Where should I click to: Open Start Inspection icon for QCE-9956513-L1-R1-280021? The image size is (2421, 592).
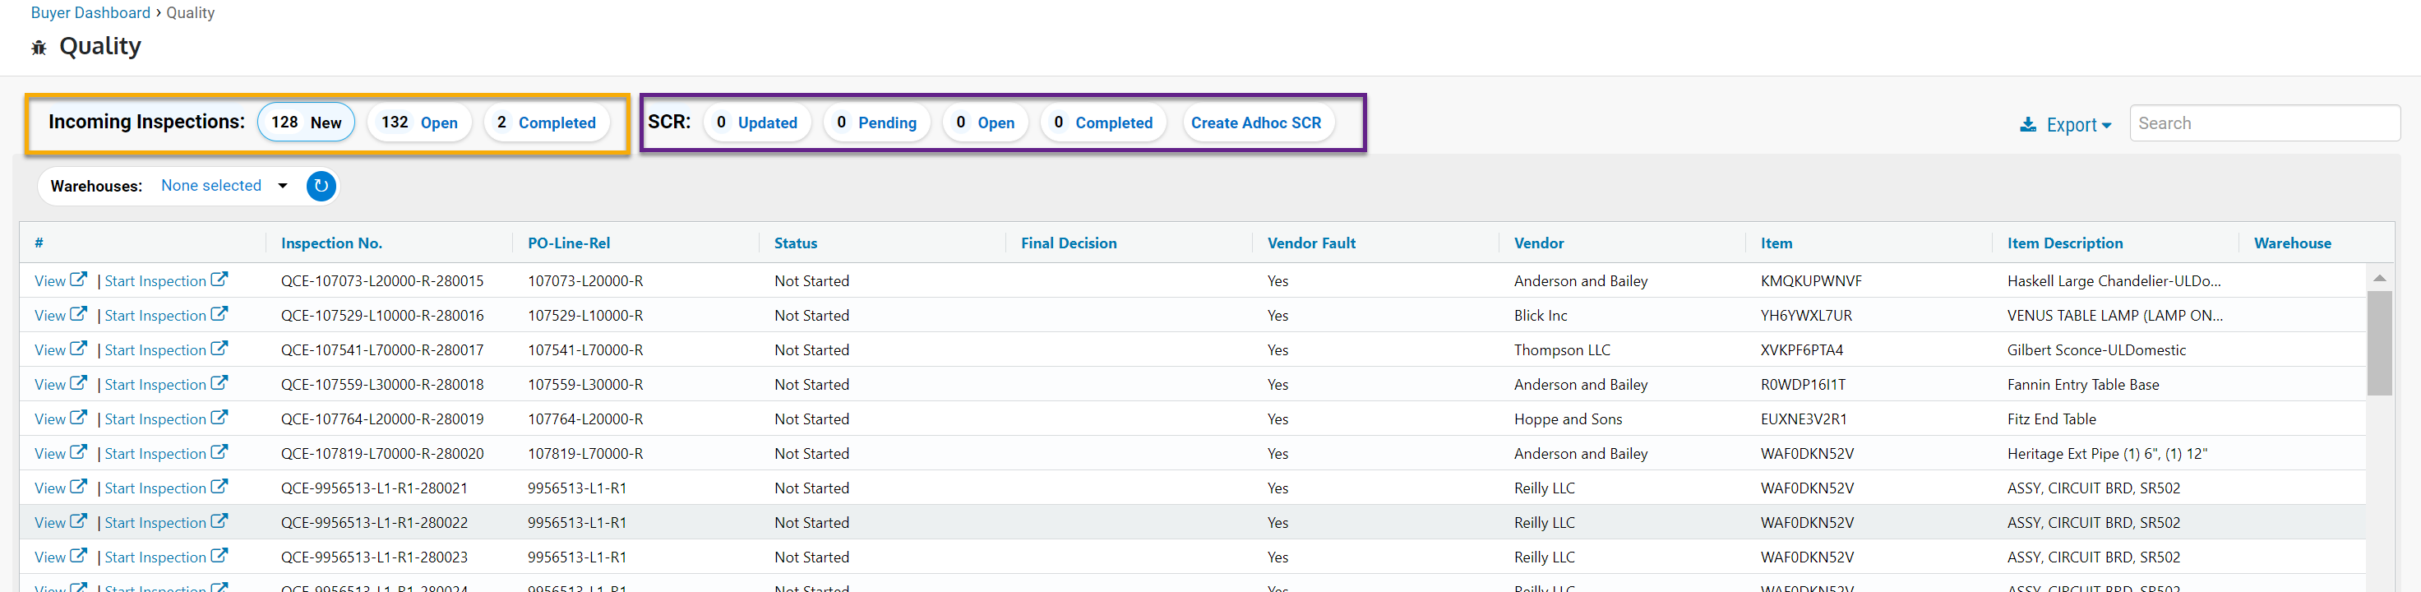click(x=219, y=487)
